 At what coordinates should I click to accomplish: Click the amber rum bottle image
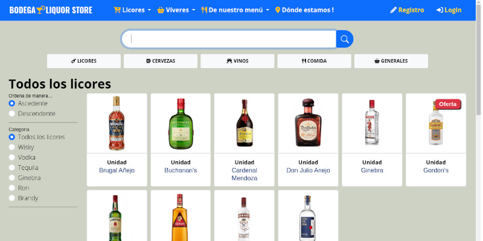click(179, 218)
